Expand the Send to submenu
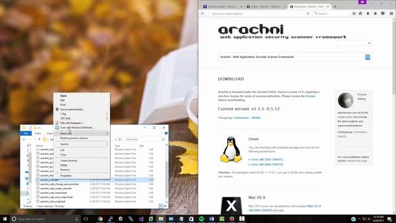The width and height of the screenshot is (396, 223). coord(82,144)
